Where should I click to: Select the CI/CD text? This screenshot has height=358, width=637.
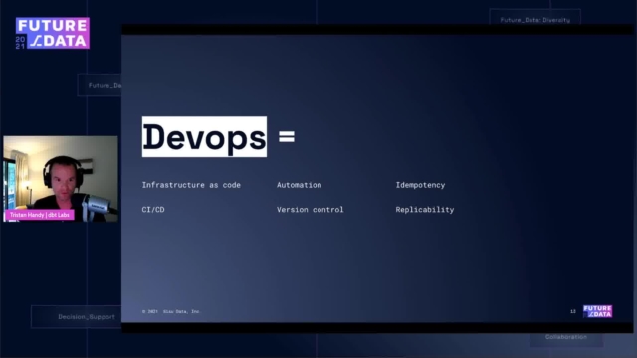(x=153, y=210)
